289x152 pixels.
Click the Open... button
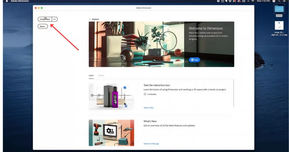coord(43,26)
